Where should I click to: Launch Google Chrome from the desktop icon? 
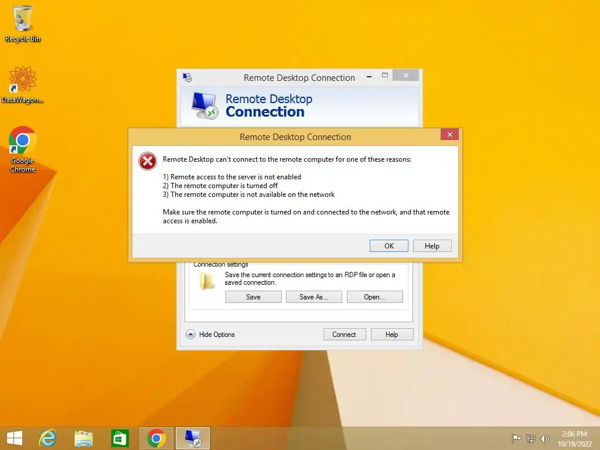tap(23, 149)
